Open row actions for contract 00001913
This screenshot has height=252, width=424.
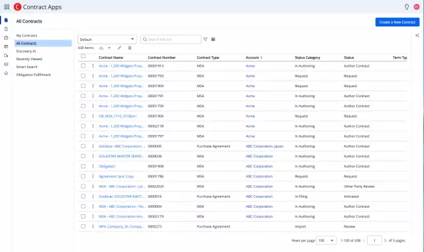[93, 66]
